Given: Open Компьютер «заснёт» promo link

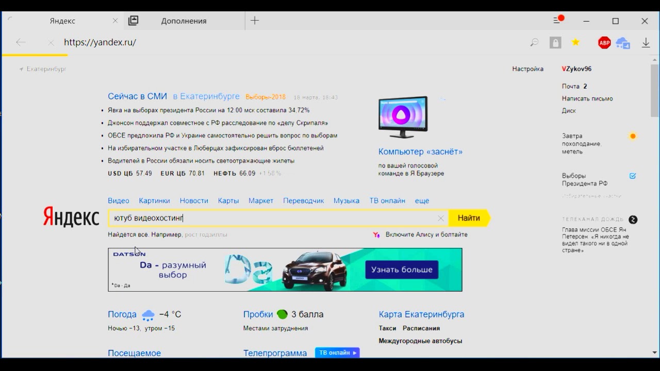Looking at the screenshot, I should (420, 151).
